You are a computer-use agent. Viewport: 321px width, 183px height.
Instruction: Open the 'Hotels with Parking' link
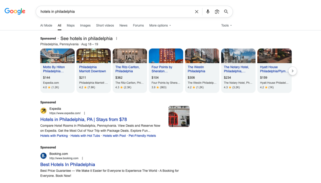point(54,135)
